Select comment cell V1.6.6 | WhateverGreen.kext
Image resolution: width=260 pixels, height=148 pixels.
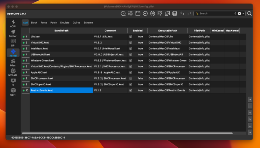click(110, 61)
